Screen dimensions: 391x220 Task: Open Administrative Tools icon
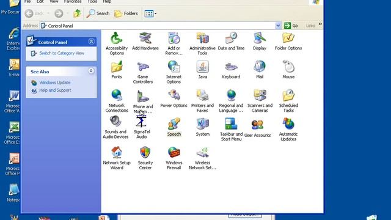pos(202,38)
